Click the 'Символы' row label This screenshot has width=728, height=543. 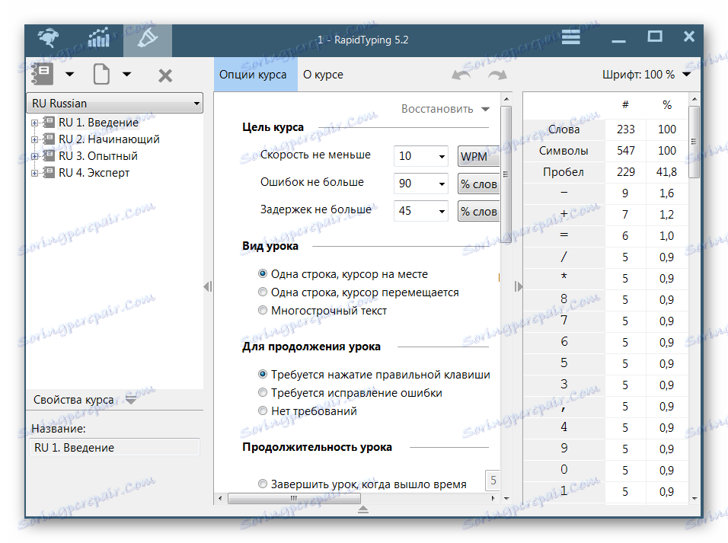pyautogui.click(x=564, y=151)
